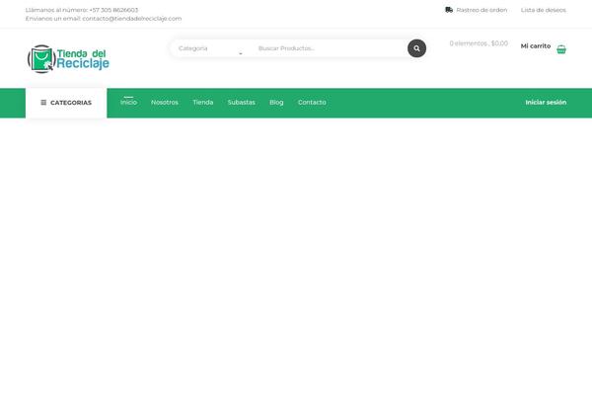This screenshot has width=592, height=395.
Task: Click the Buscar Productos search field
Action: (x=329, y=48)
